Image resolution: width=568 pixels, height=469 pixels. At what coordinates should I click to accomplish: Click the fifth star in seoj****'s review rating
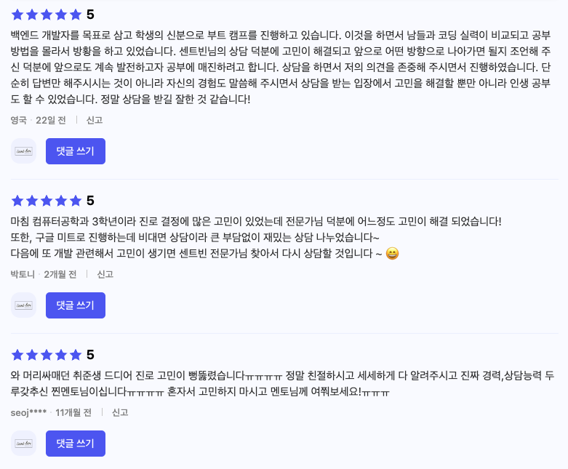pyautogui.click(x=76, y=355)
